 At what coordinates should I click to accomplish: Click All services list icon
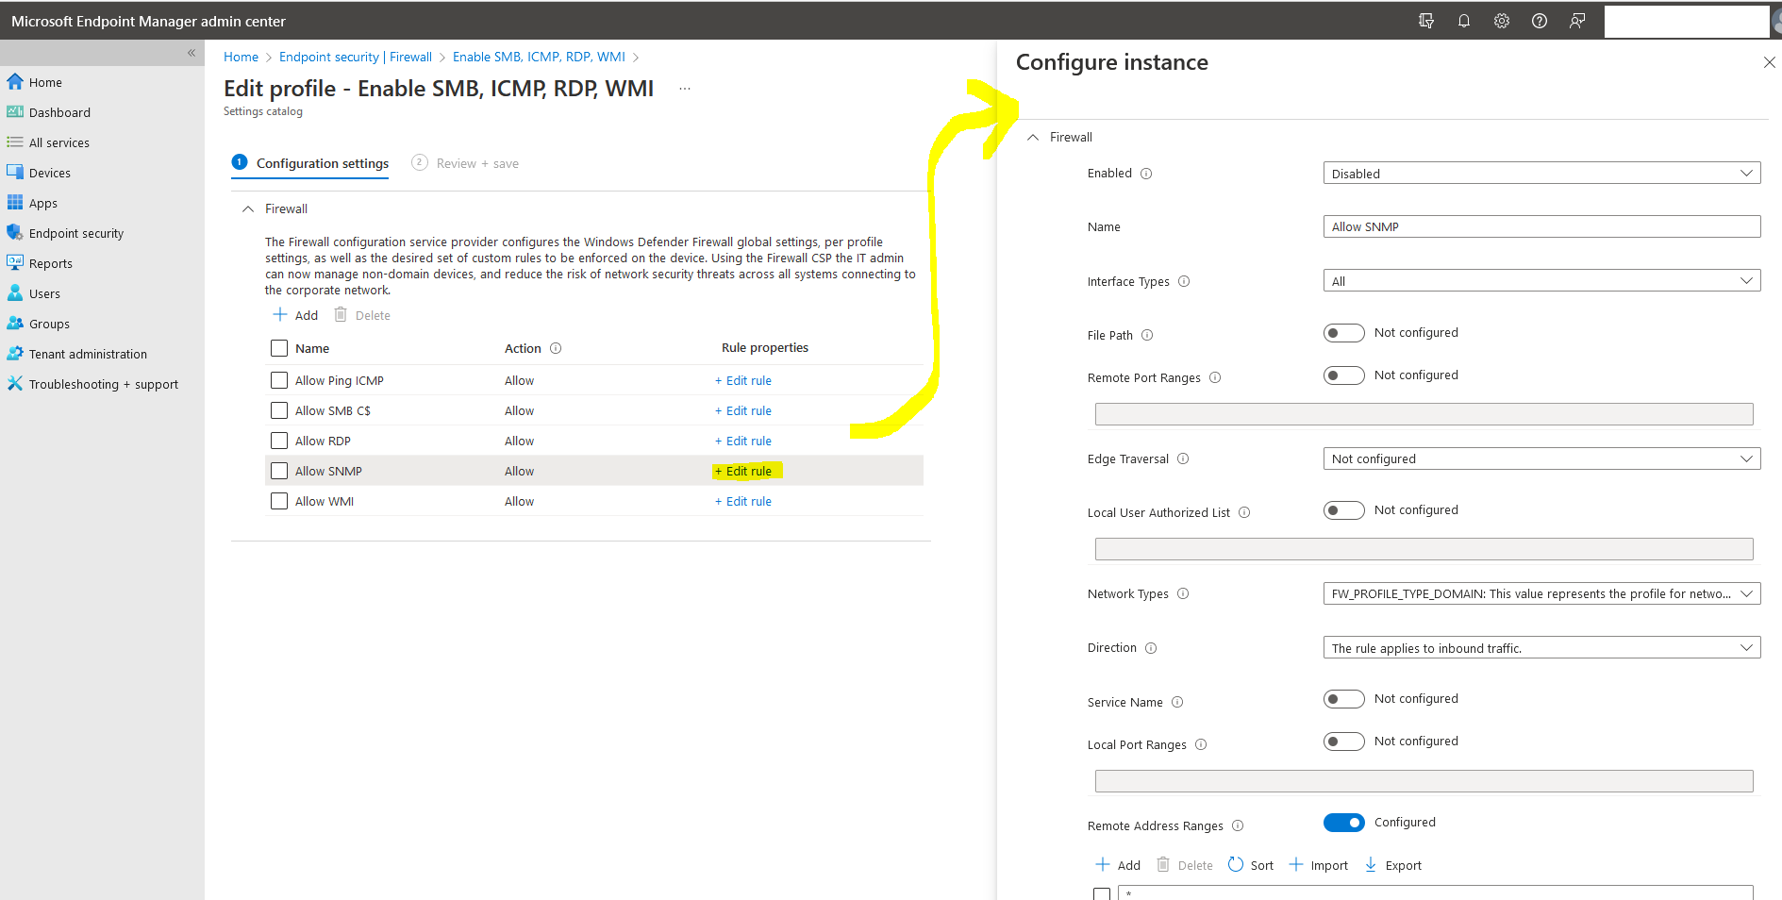tap(15, 142)
